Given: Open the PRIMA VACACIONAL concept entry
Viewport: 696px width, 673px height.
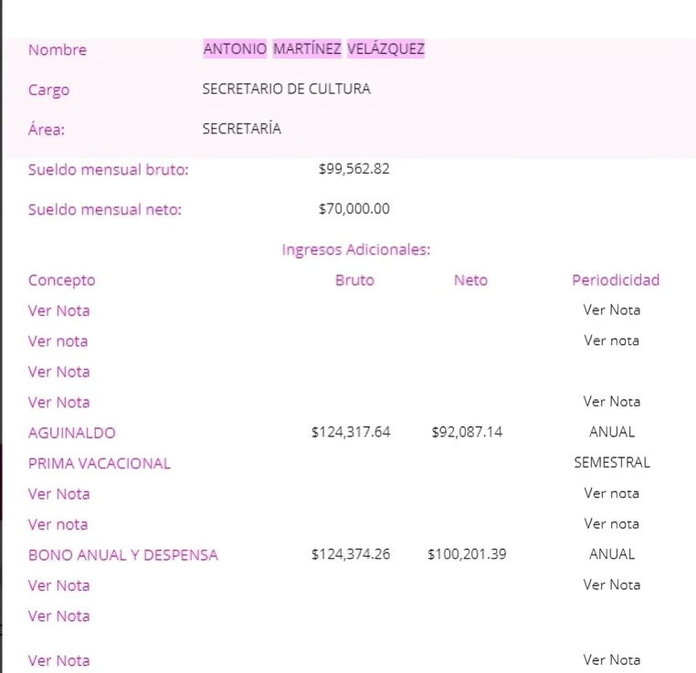Looking at the screenshot, I should (x=100, y=463).
